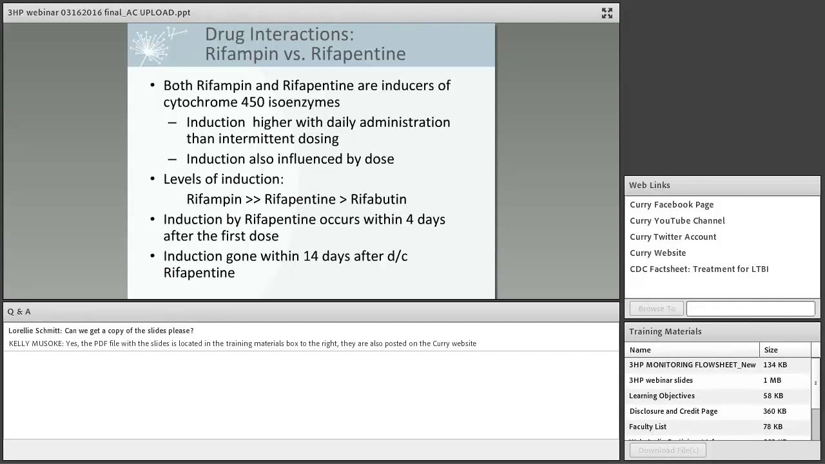Click the URL field next to Browse To

(751, 309)
